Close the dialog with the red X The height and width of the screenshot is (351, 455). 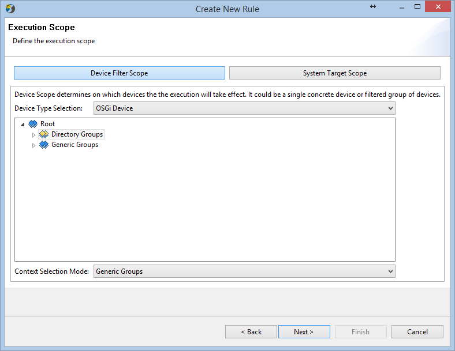click(438, 7)
